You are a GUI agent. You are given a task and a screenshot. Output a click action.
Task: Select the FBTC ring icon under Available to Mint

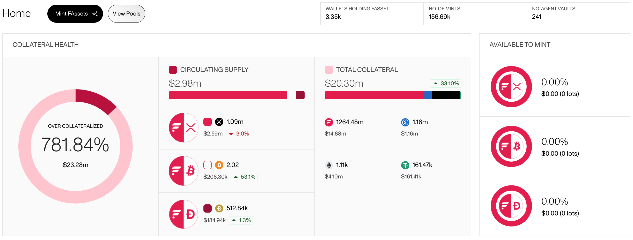click(x=511, y=146)
